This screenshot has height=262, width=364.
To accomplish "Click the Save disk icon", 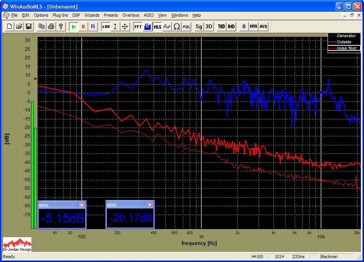I will tap(28, 26).
